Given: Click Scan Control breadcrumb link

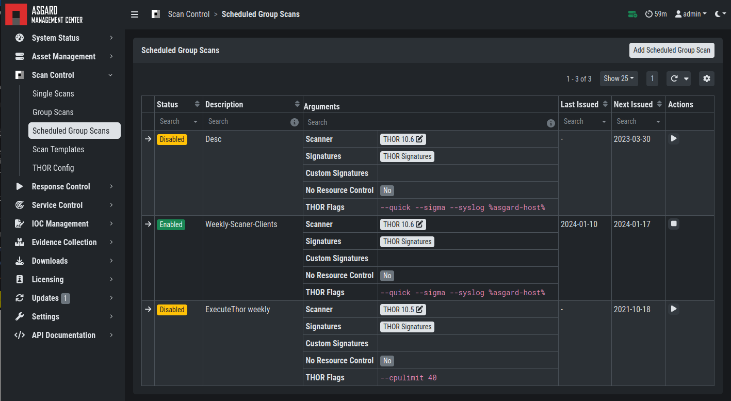Looking at the screenshot, I should click(189, 14).
